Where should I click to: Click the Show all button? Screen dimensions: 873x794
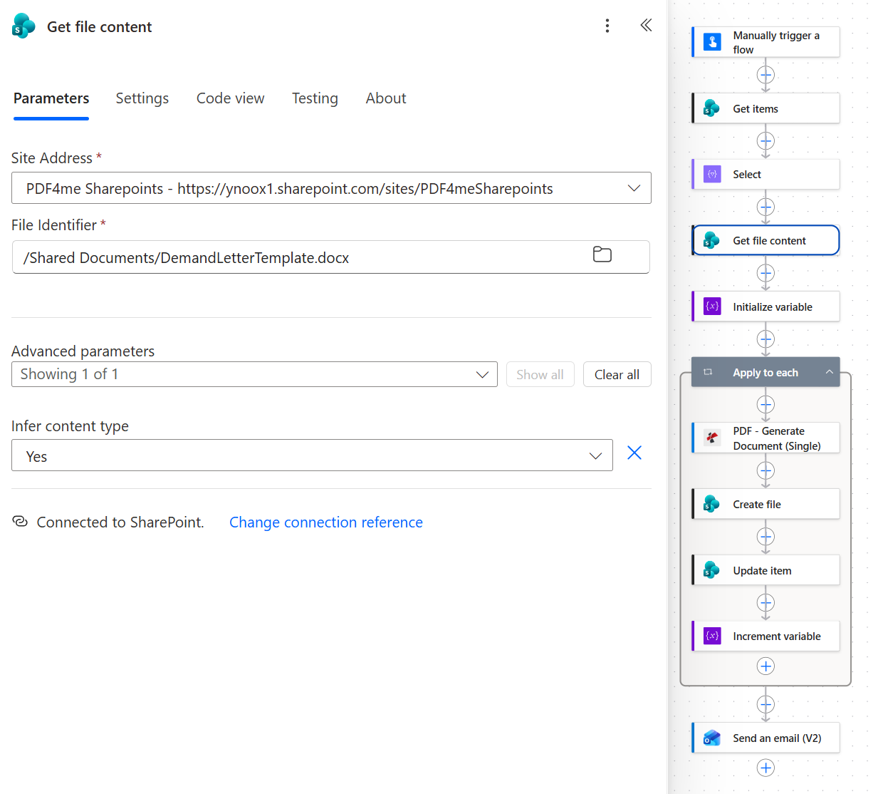point(540,374)
